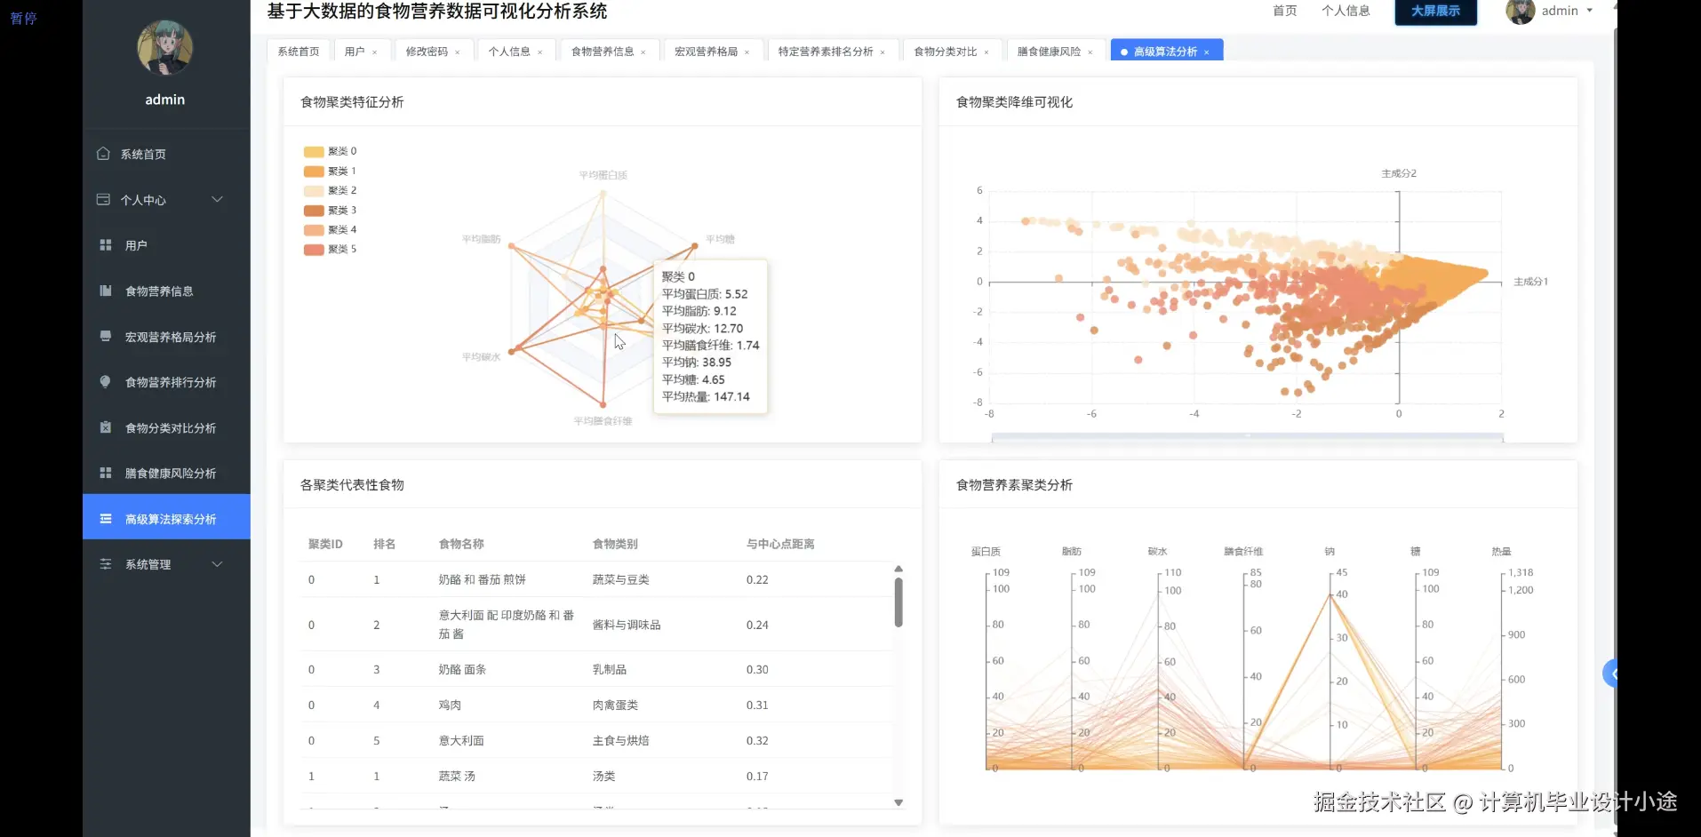This screenshot has width=1701, height=837.
Task: Click the 食物营养信息 chart icon
Action: [x=104, y=291]
